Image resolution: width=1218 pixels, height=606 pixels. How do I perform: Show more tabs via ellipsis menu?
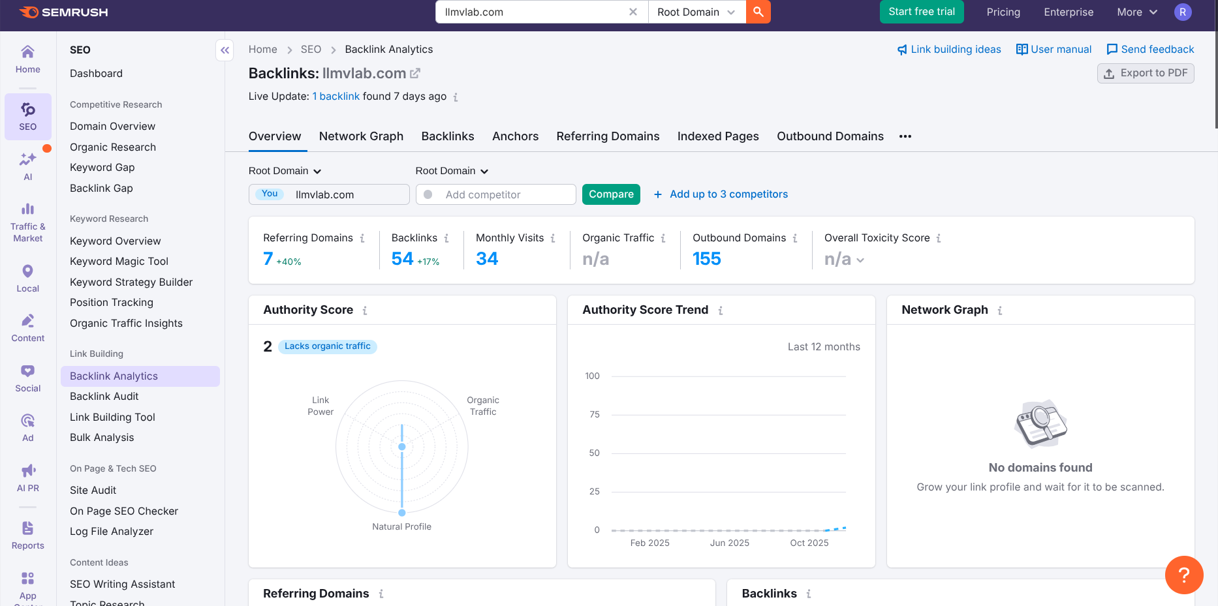coord(905,136)
